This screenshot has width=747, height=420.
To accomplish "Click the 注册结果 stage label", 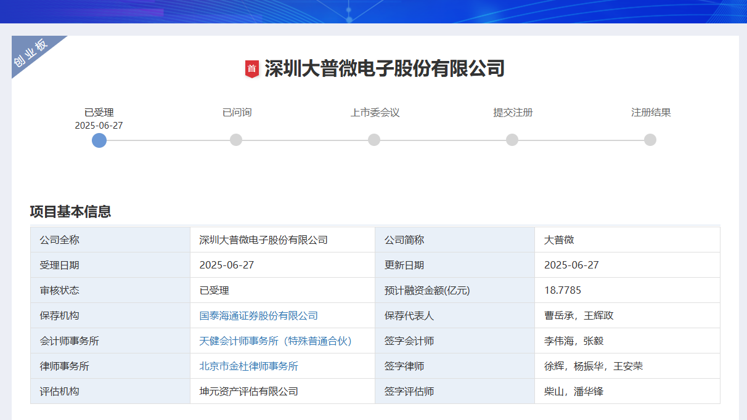I will tap(651, 113).
